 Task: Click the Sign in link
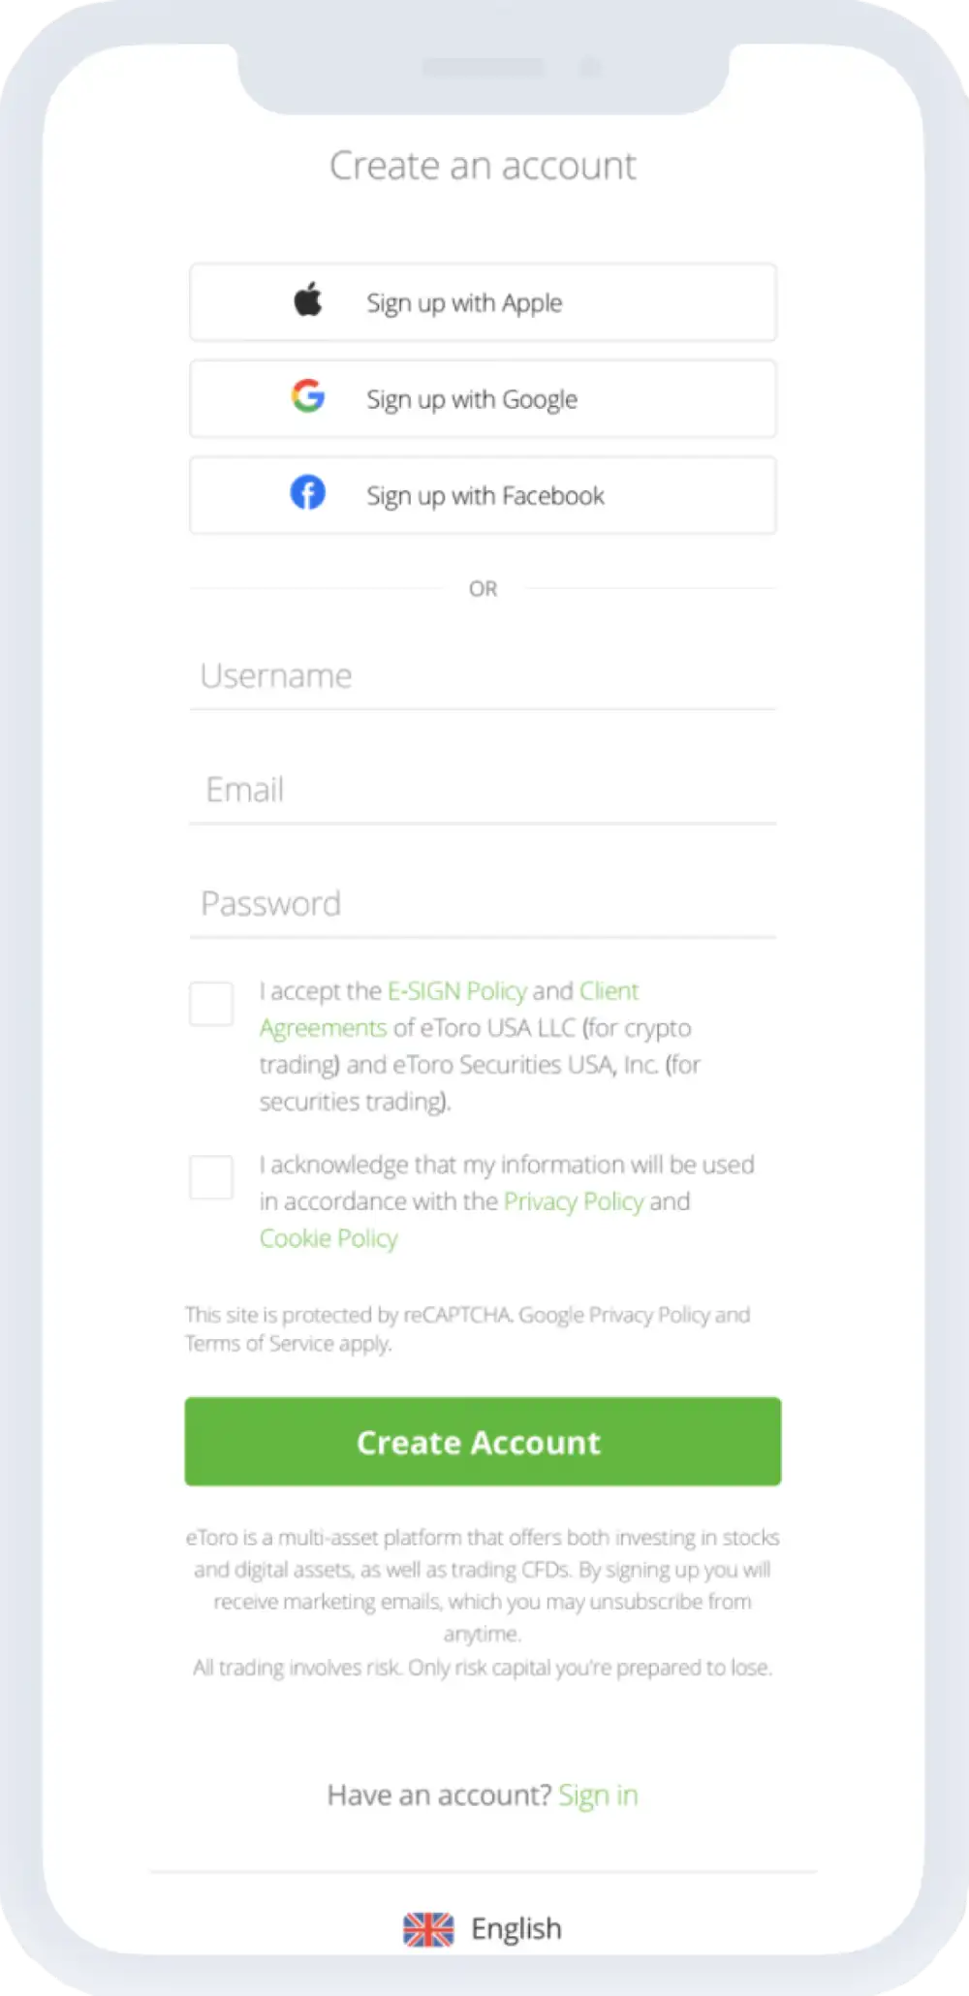click(x=598, y=1795)
